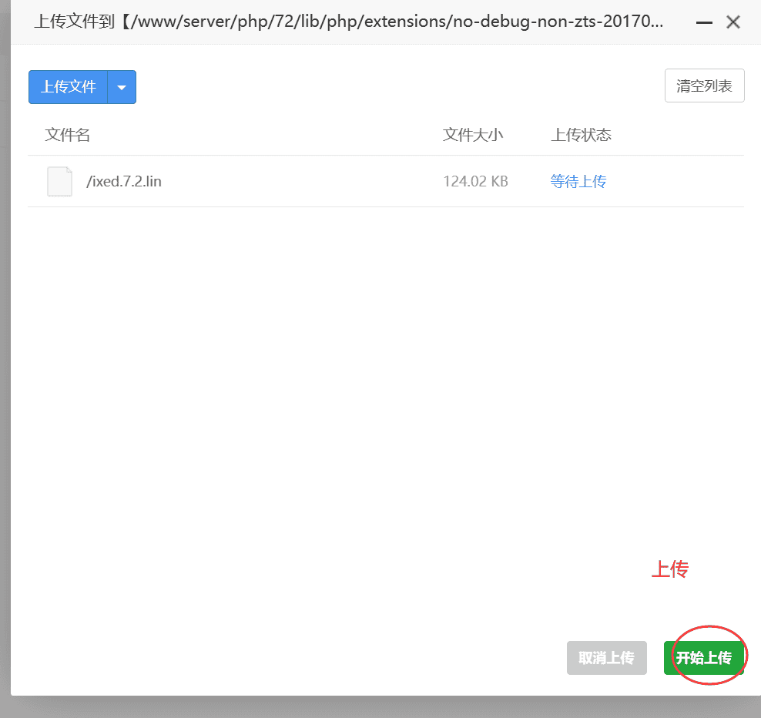
Task: Clear the list using 清空列表
Action: pyautogui.click(x=704, y=85)
